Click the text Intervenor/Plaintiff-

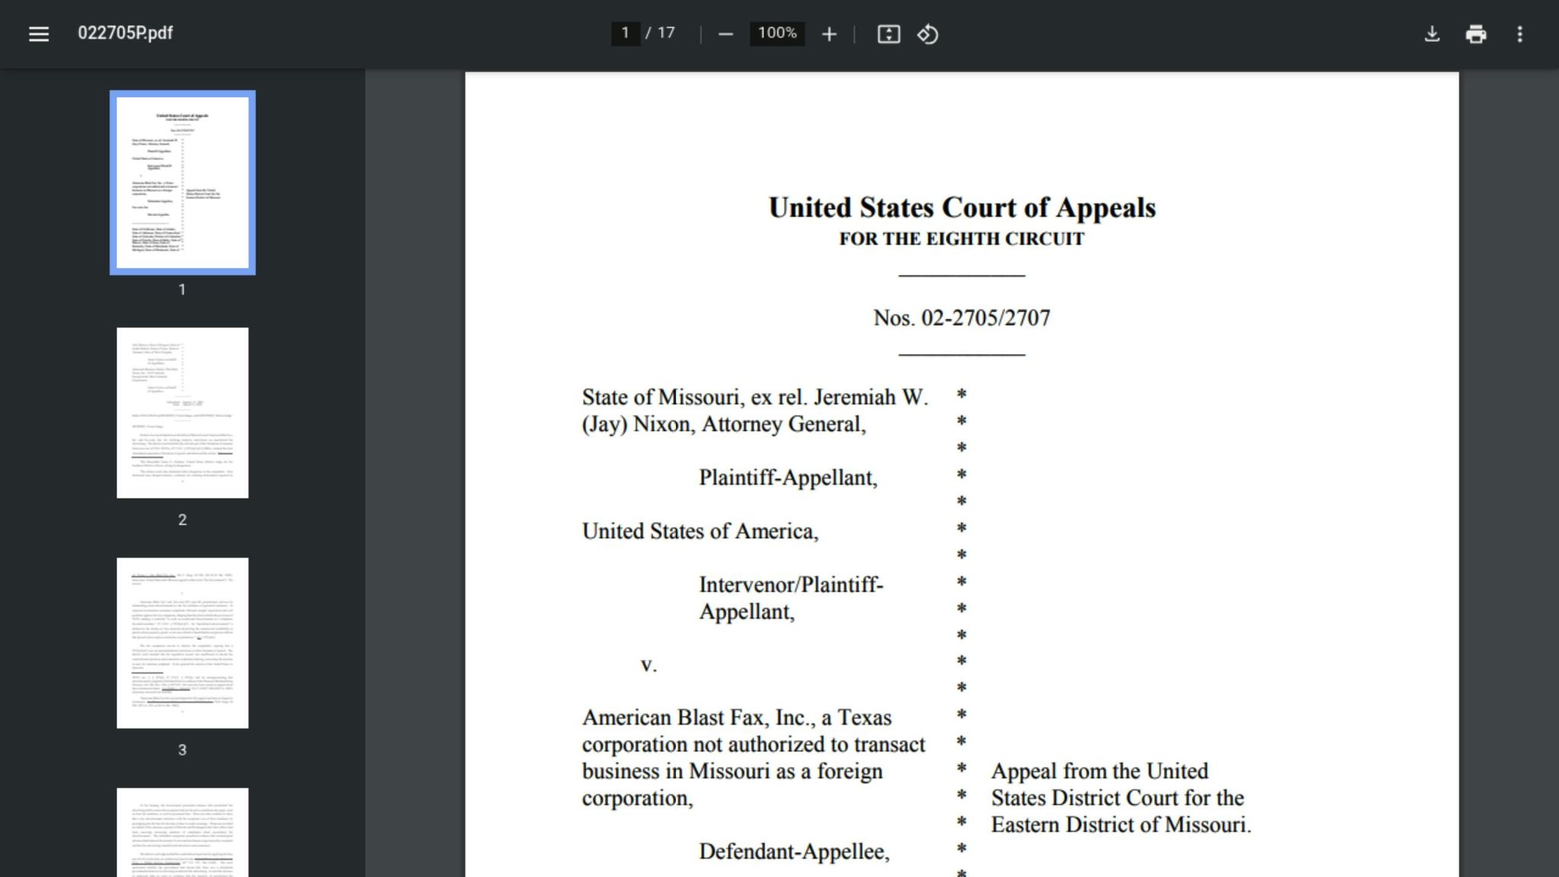tap(791, 585)
